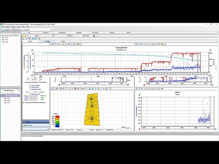This screenshot has height=164, width=219.
Task: Select well 3 under Stored Groups tree
Action: click(x=8, y=102)
